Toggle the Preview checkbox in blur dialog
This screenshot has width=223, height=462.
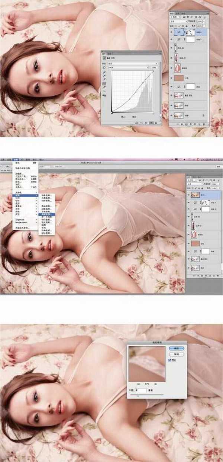click(170, 360)
